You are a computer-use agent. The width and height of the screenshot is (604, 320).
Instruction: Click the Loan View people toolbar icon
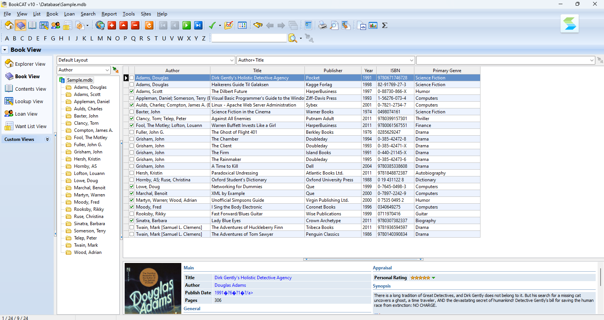[56, 25]
